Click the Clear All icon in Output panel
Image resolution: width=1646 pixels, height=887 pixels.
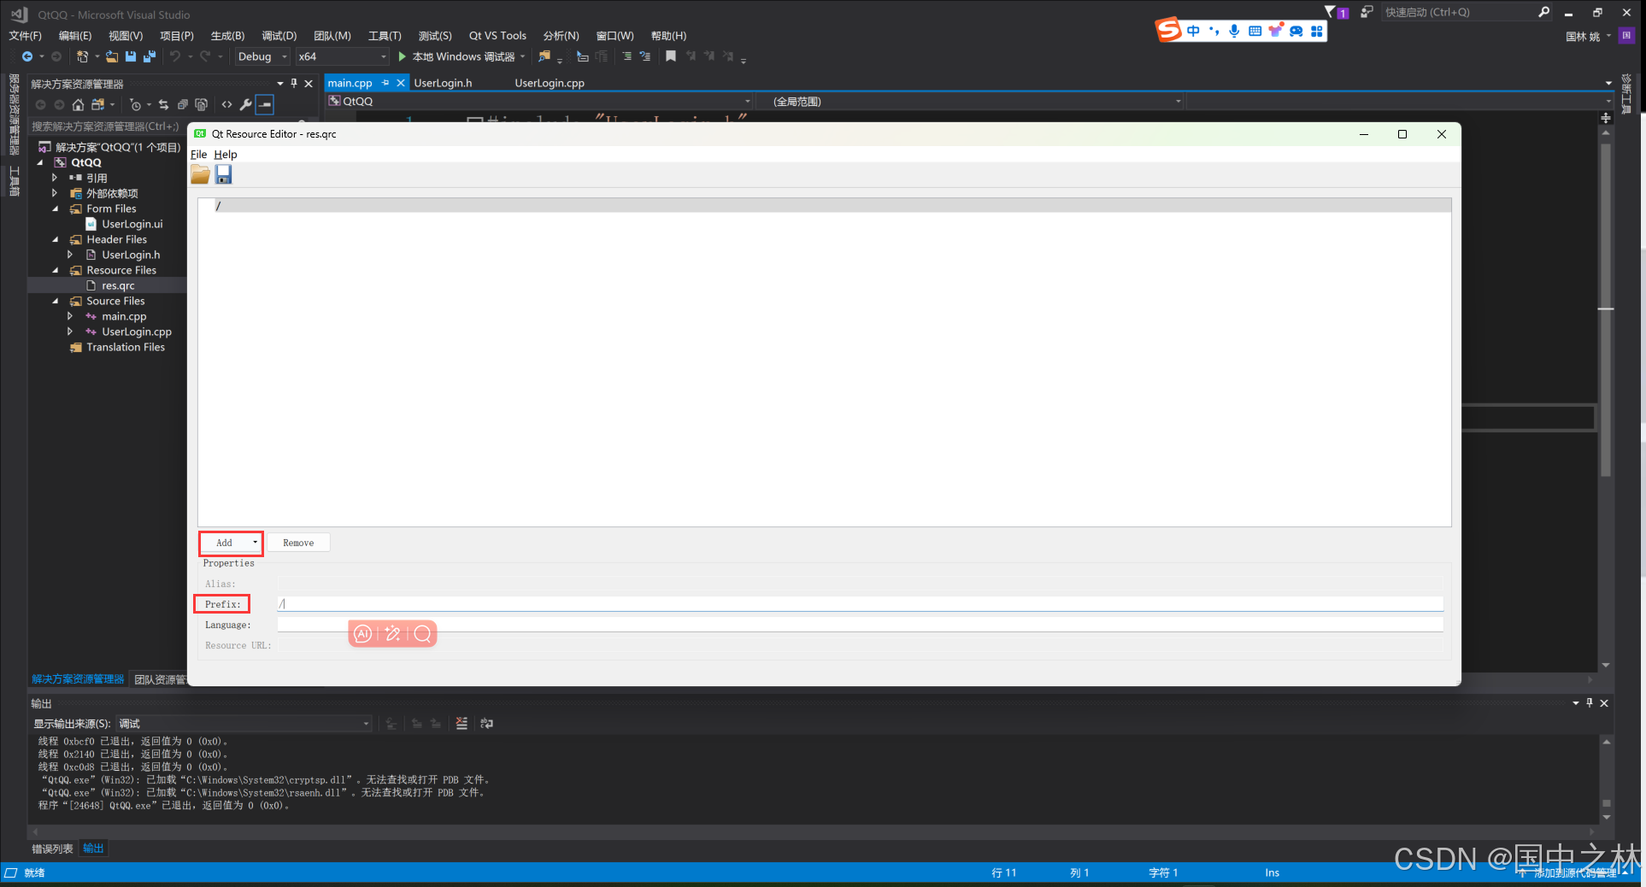(461, 724)
